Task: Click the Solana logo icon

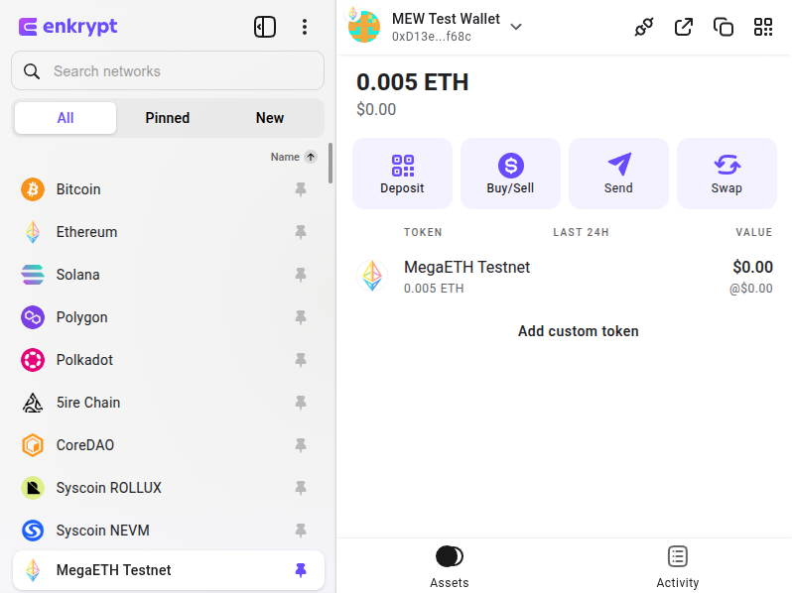Action: (33, 275)
